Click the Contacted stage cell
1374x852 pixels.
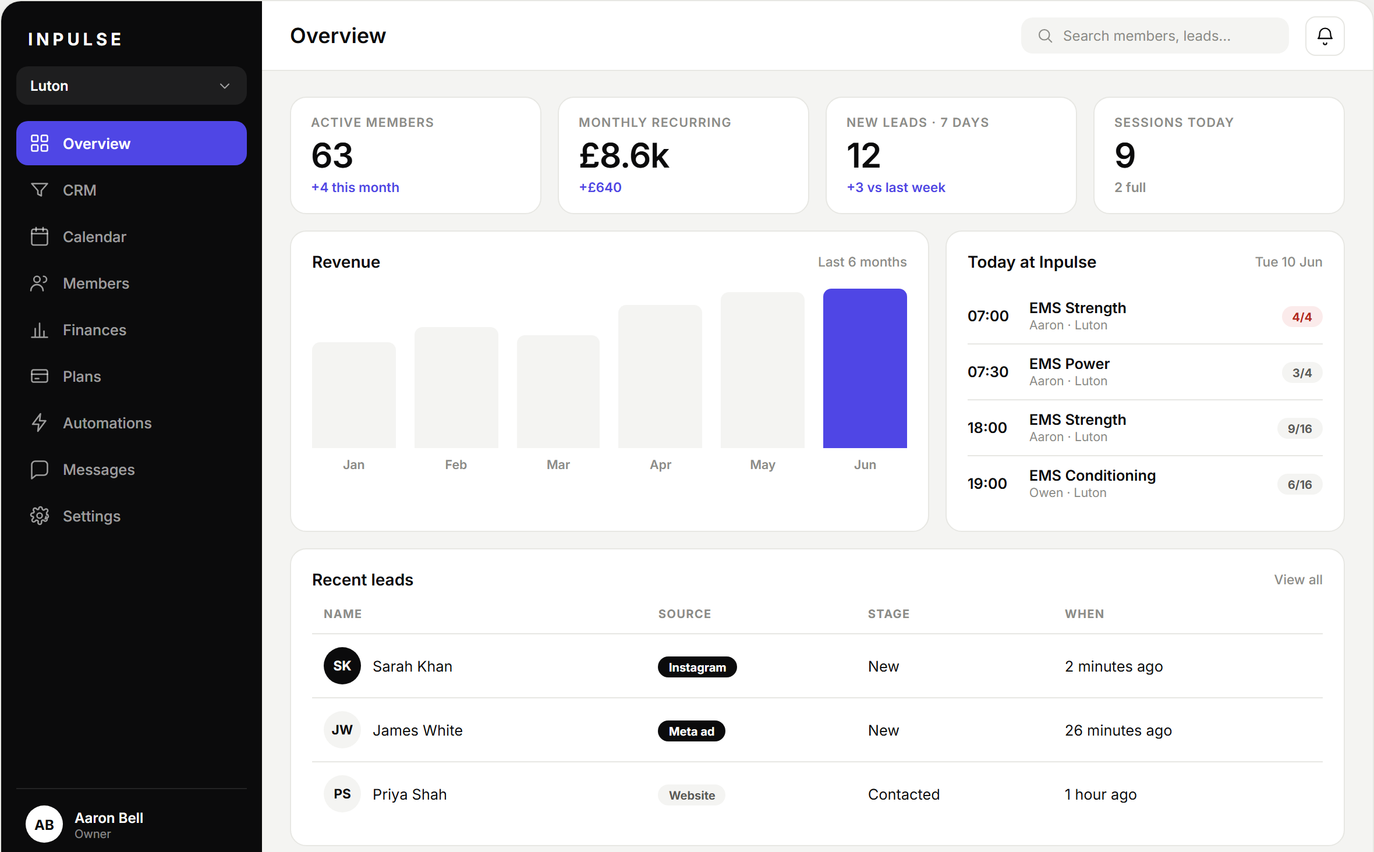[x=904, y=794]
